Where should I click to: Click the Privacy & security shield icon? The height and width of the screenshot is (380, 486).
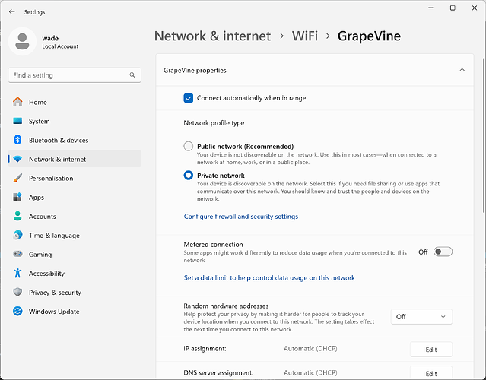tap(17, 292)
